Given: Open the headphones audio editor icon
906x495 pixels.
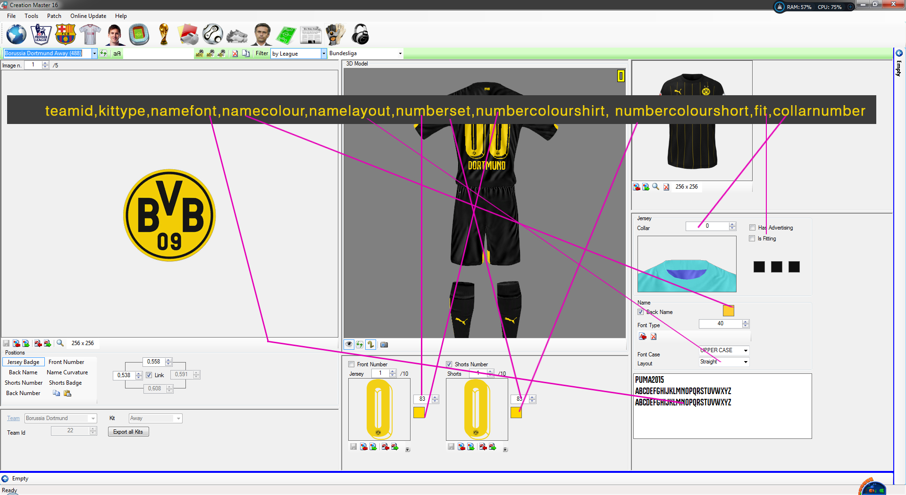Looking at the screenshot, I should point(360,34).
